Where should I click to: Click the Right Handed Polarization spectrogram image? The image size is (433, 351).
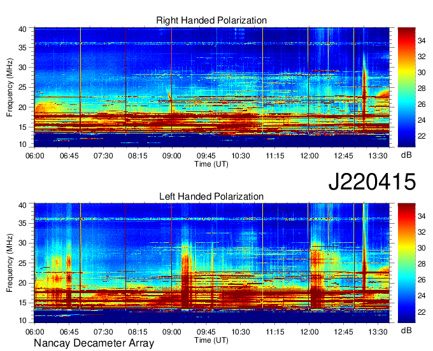[x=212, y=87]
